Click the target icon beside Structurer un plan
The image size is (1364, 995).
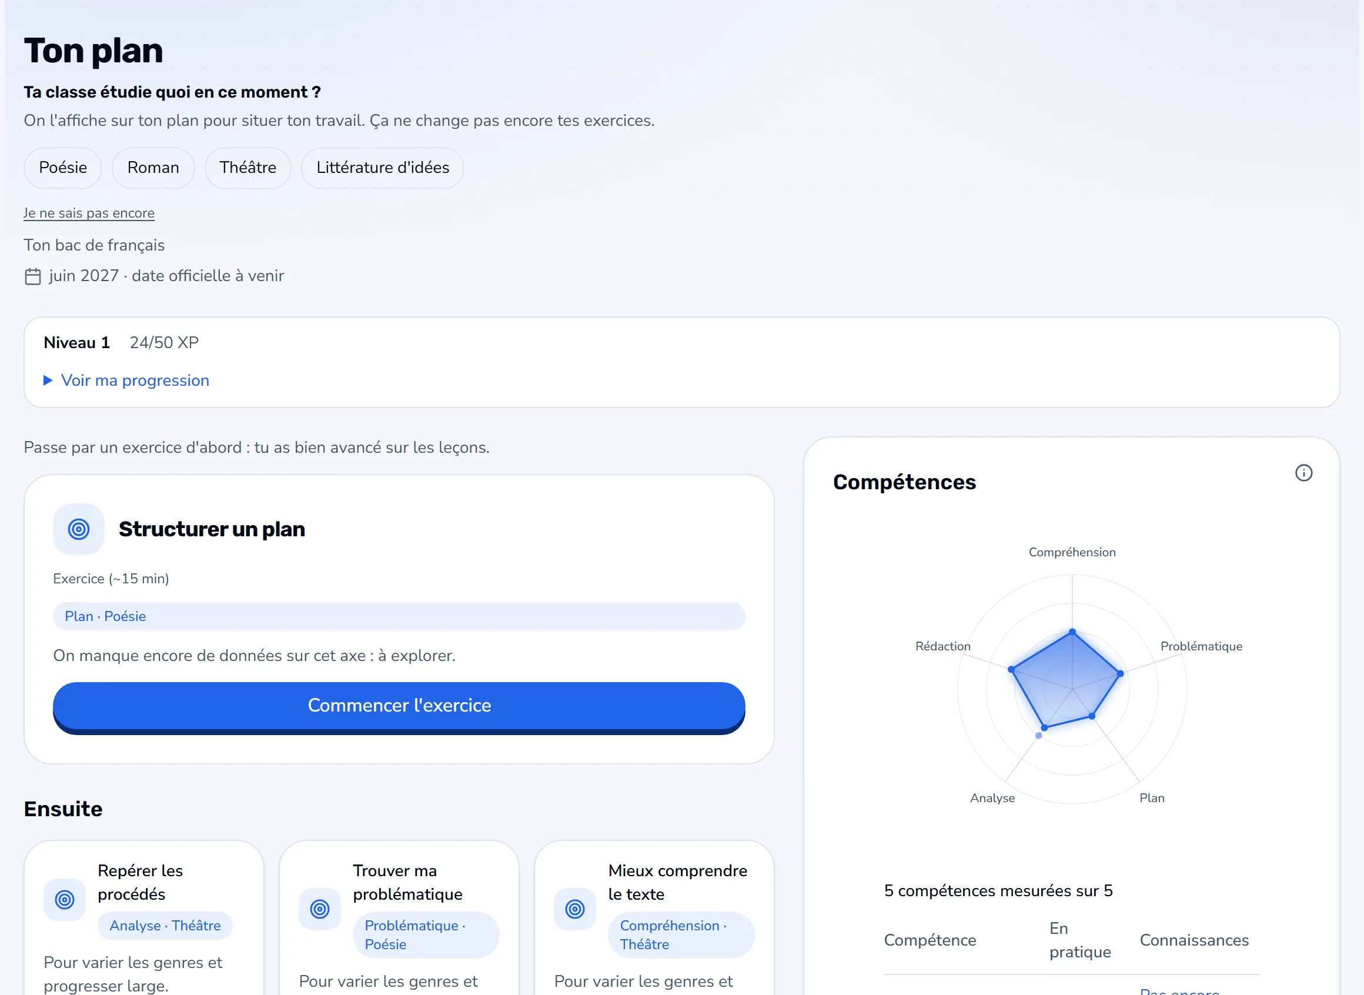pyautogui.click(x=79, y=529)
